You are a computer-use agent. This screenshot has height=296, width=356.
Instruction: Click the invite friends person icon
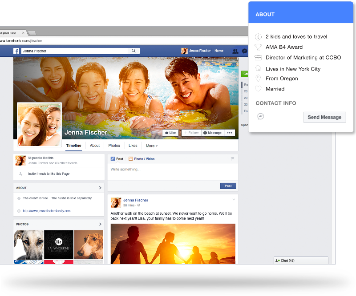20,174
